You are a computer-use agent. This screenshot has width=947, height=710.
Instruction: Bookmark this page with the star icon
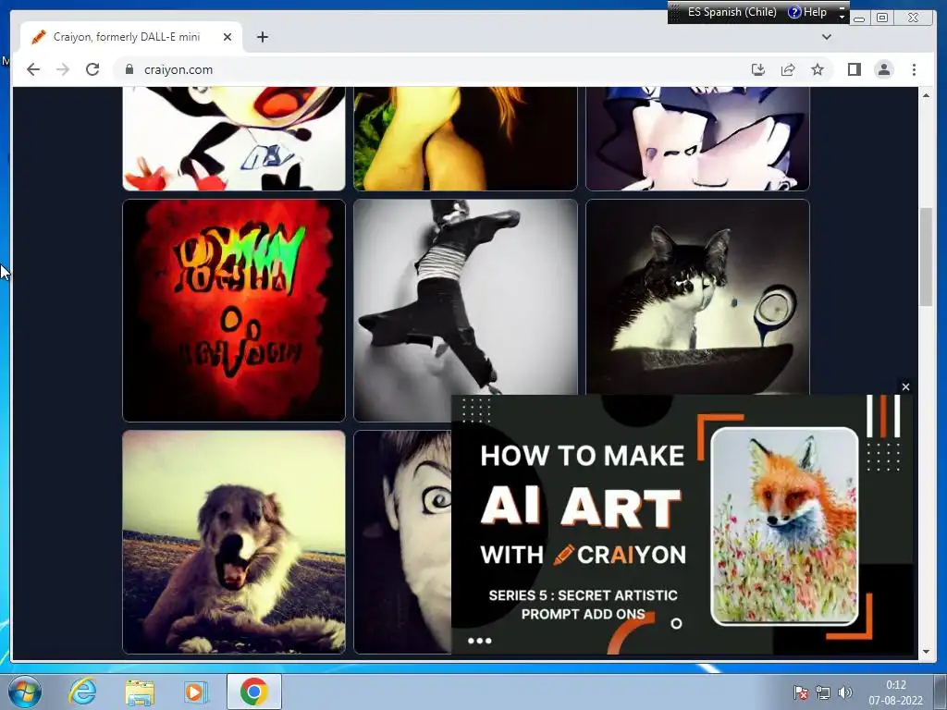tap(818, 69)
